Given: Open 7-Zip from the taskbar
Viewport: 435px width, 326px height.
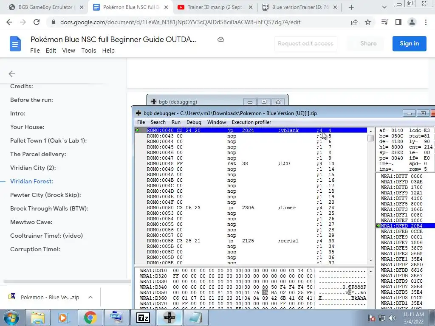Looking at the screenshot, I should [x=143, y=318].
